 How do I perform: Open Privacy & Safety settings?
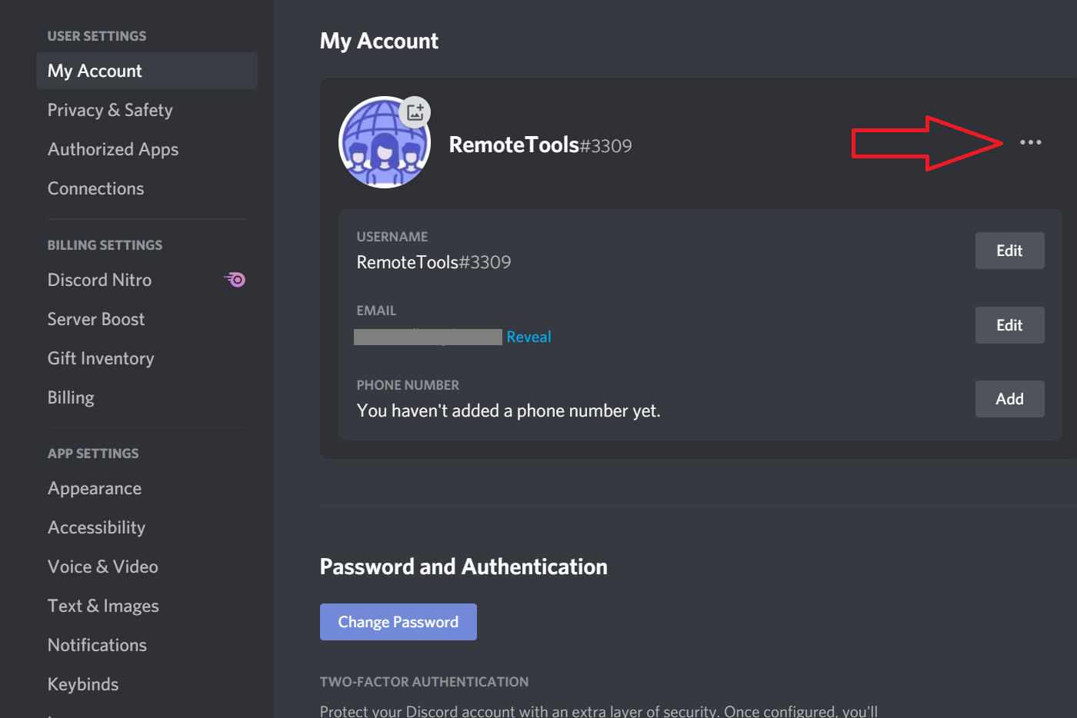[x=109, y=110]
